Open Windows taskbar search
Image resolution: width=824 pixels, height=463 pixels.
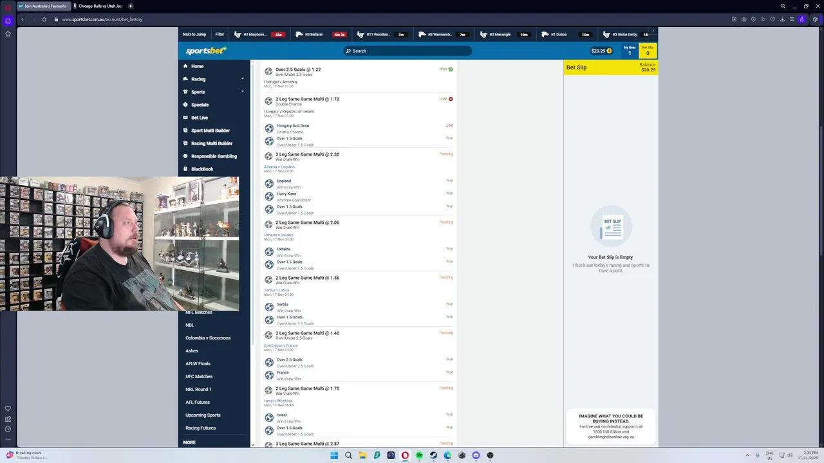point(348,455)
